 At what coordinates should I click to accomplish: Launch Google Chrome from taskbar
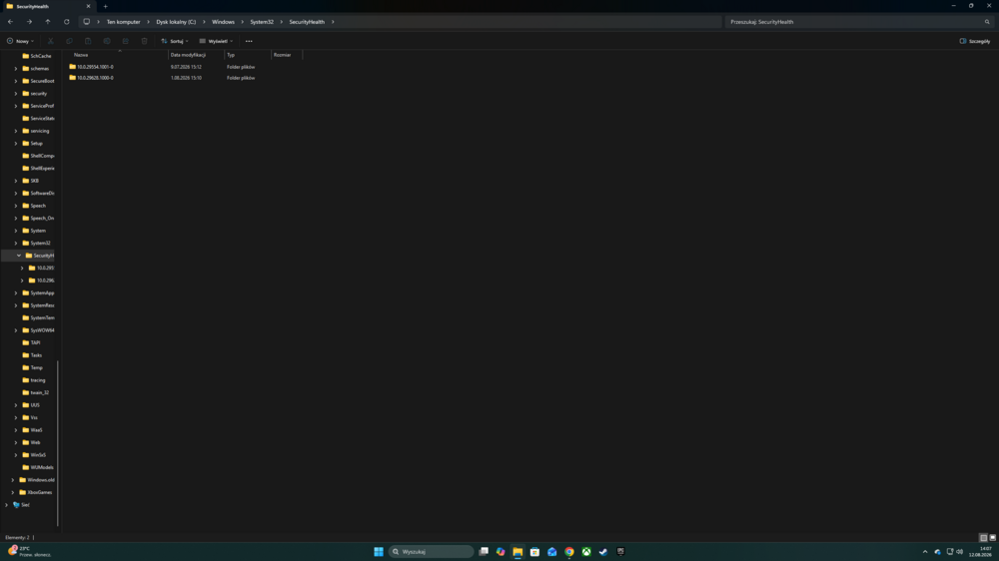(569, 551)
